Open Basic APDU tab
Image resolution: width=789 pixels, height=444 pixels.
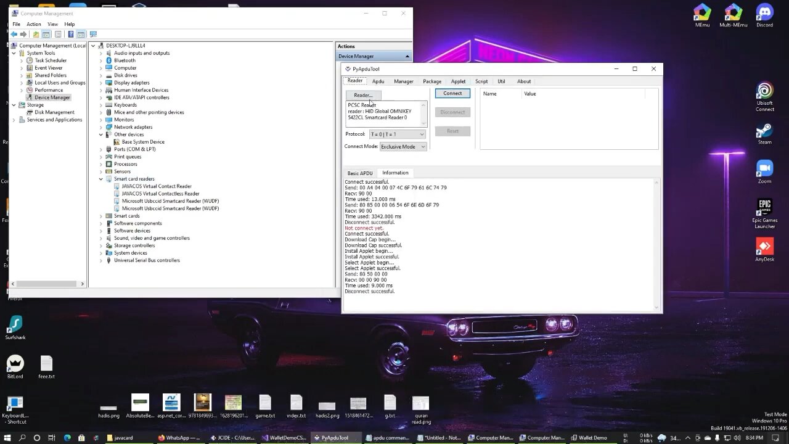[360, 173]
